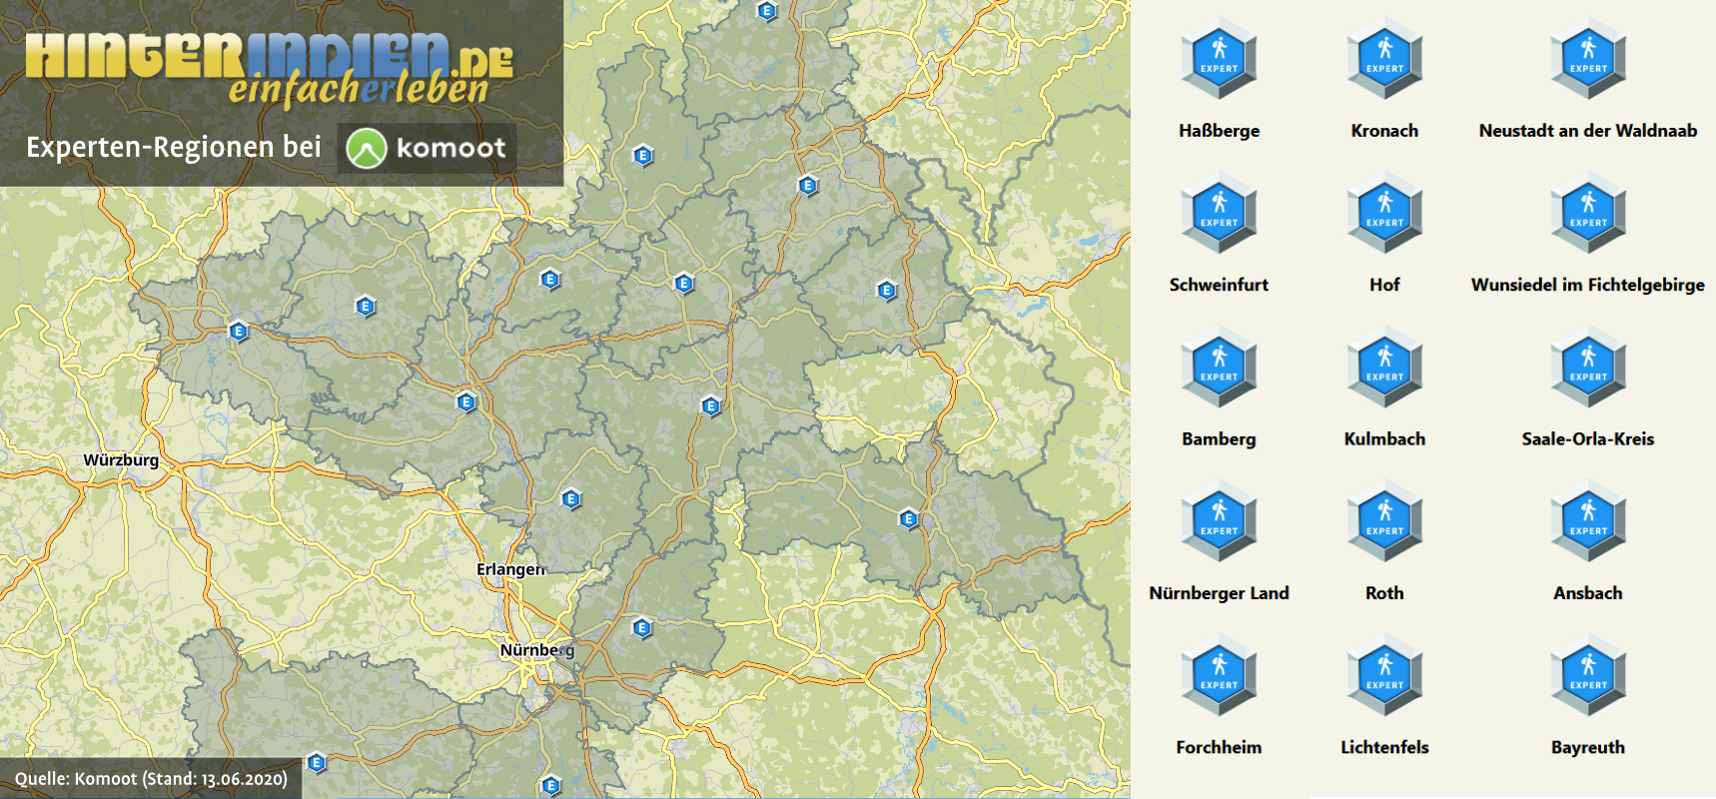Click the Haßberge region label

click(x=1219, y=131)
